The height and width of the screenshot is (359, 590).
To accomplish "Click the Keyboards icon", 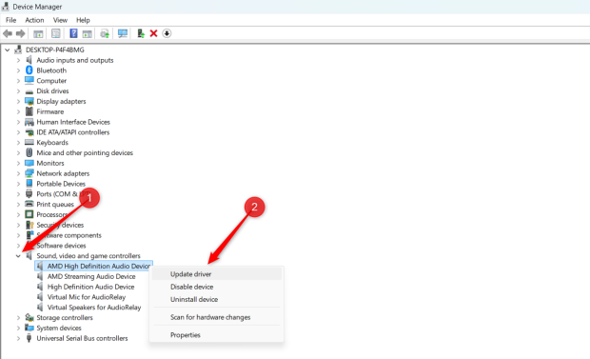I will [x=29, y=142].
